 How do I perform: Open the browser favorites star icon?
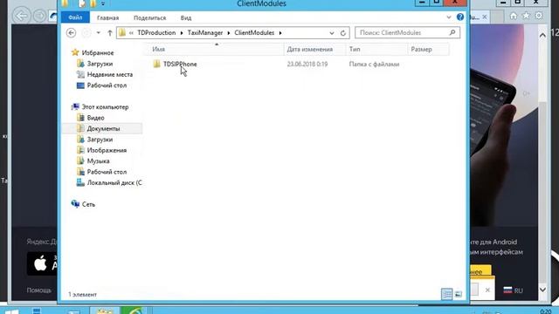(x=526, y=16)
